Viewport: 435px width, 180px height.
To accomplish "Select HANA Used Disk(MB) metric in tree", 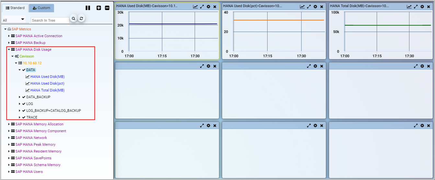I will [x=47, y=77].
